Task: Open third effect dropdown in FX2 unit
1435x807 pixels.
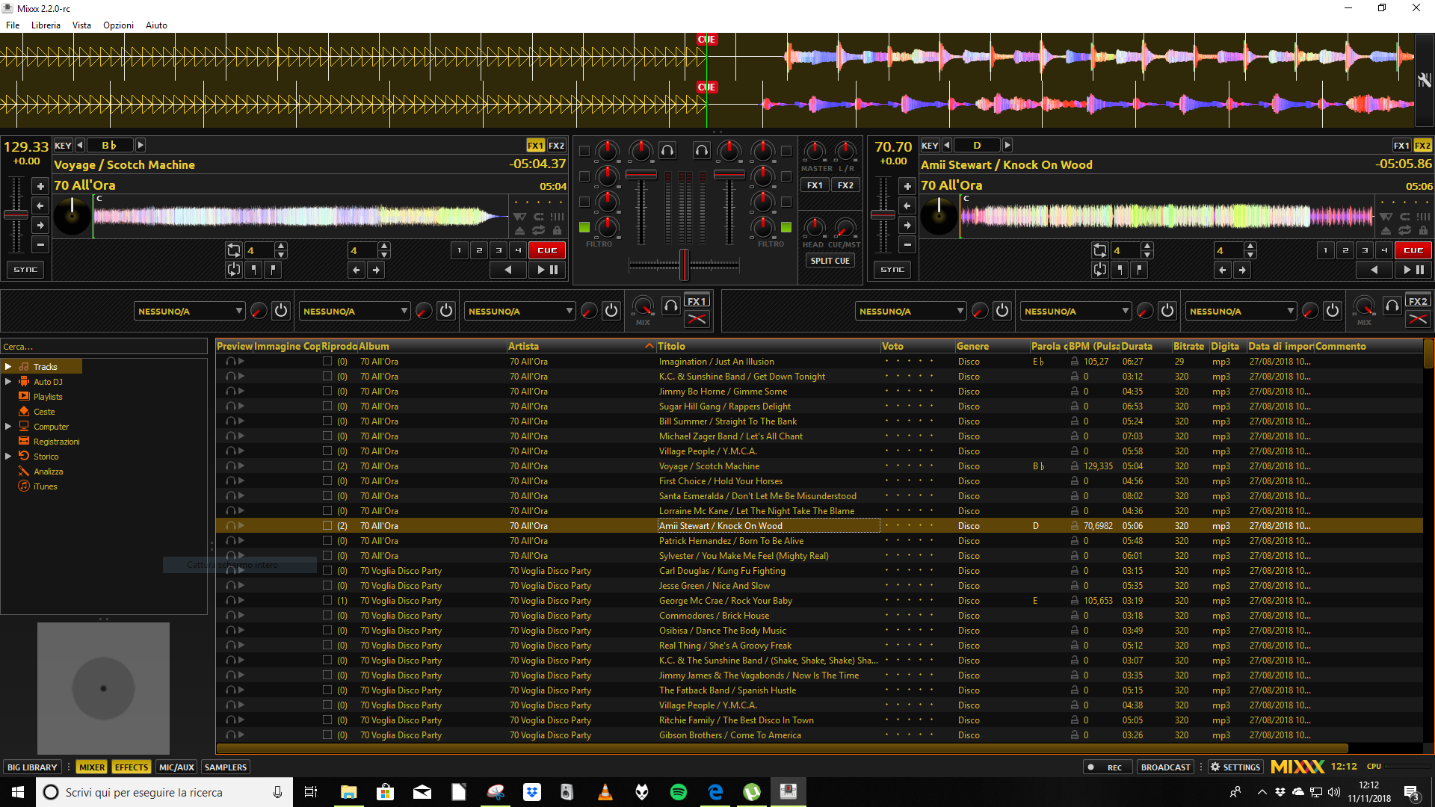Action: tap(1241, 311)
